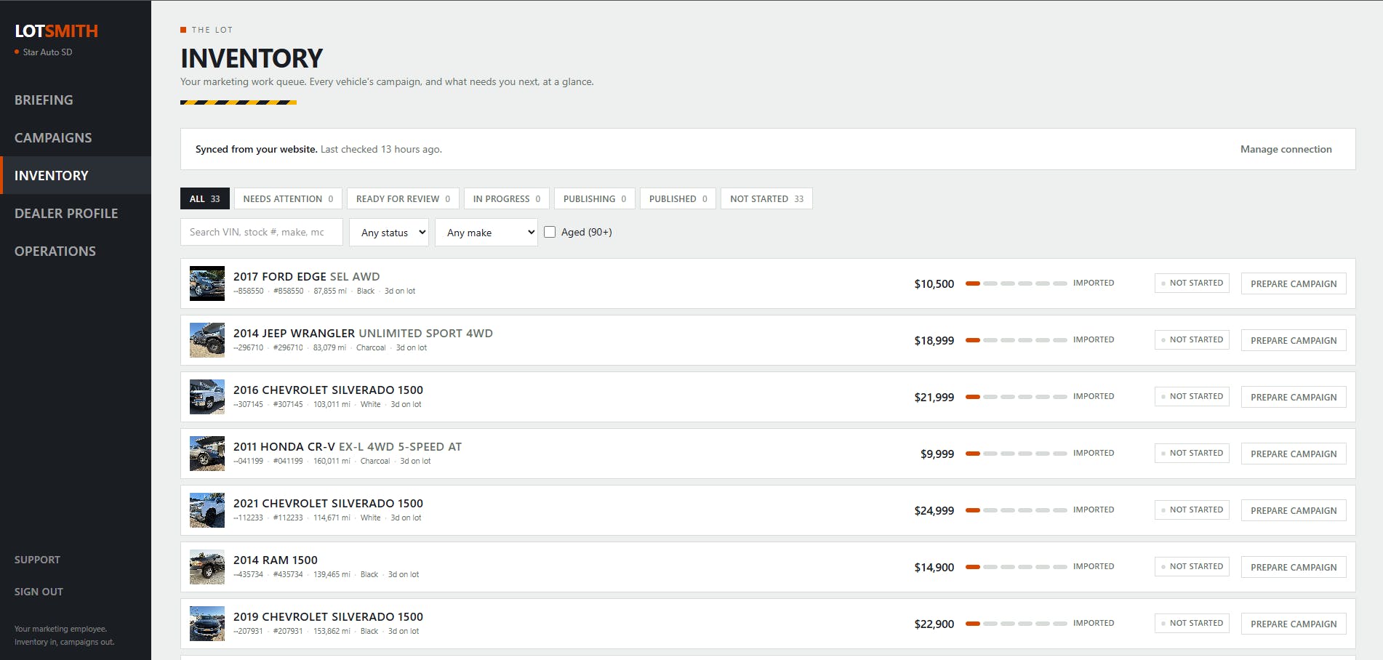The width and height of the screenshot is (1383, 660).
Task: Open the 2017 Ford Edge SEL AWD title
Action: (x=307, y=277)
